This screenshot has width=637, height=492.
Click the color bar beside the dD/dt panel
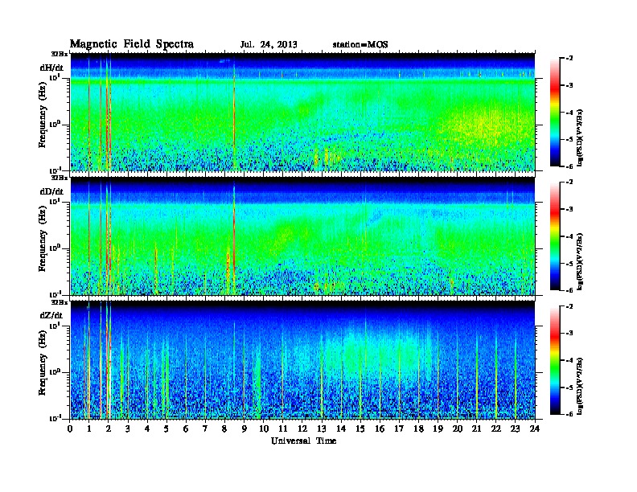555,236
